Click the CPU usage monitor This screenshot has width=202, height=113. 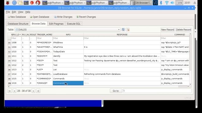[x=179, y=3]
